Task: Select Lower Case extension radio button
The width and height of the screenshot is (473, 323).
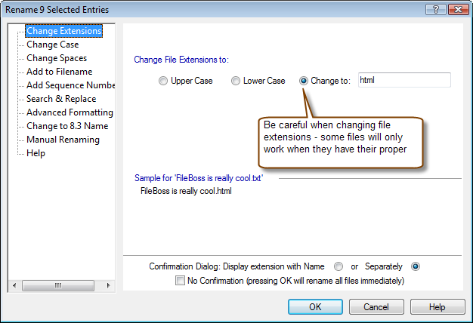Action: (x=236, y=81)
